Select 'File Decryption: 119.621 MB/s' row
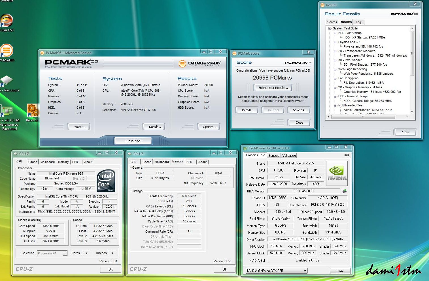Viewport: 429px width, 281px height. 364,83
